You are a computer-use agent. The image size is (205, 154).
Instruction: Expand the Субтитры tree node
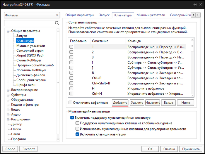tap(8, 95)
